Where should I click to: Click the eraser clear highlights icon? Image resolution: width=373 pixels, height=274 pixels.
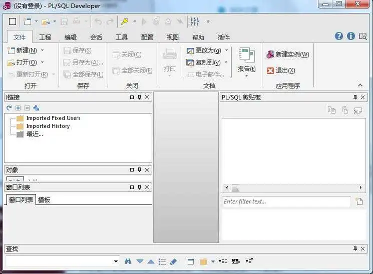(173, 261)
